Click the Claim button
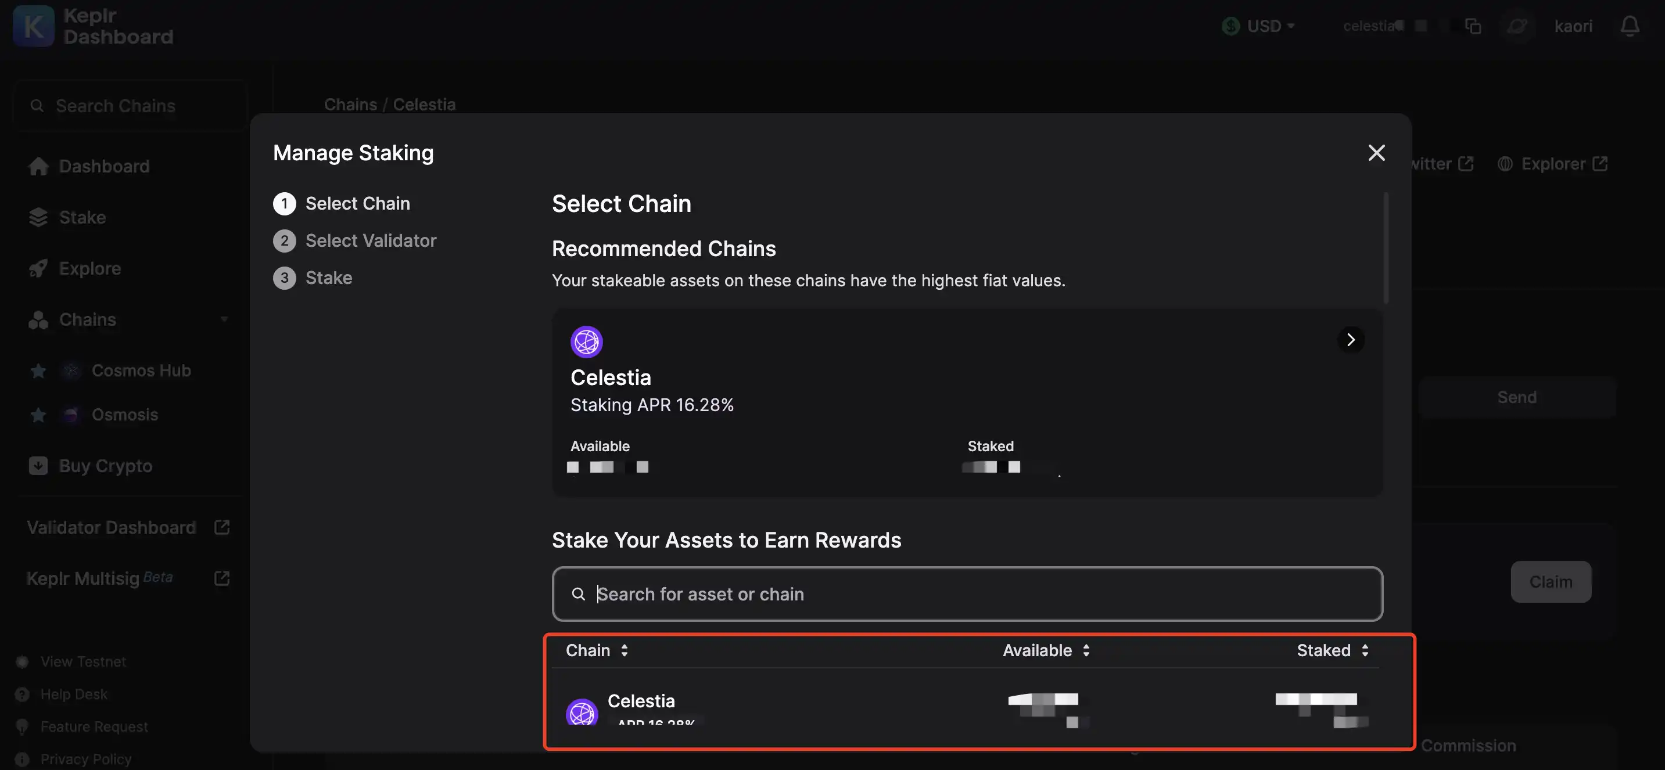This screenshot has height=770, width=1665. point(1550,582)
